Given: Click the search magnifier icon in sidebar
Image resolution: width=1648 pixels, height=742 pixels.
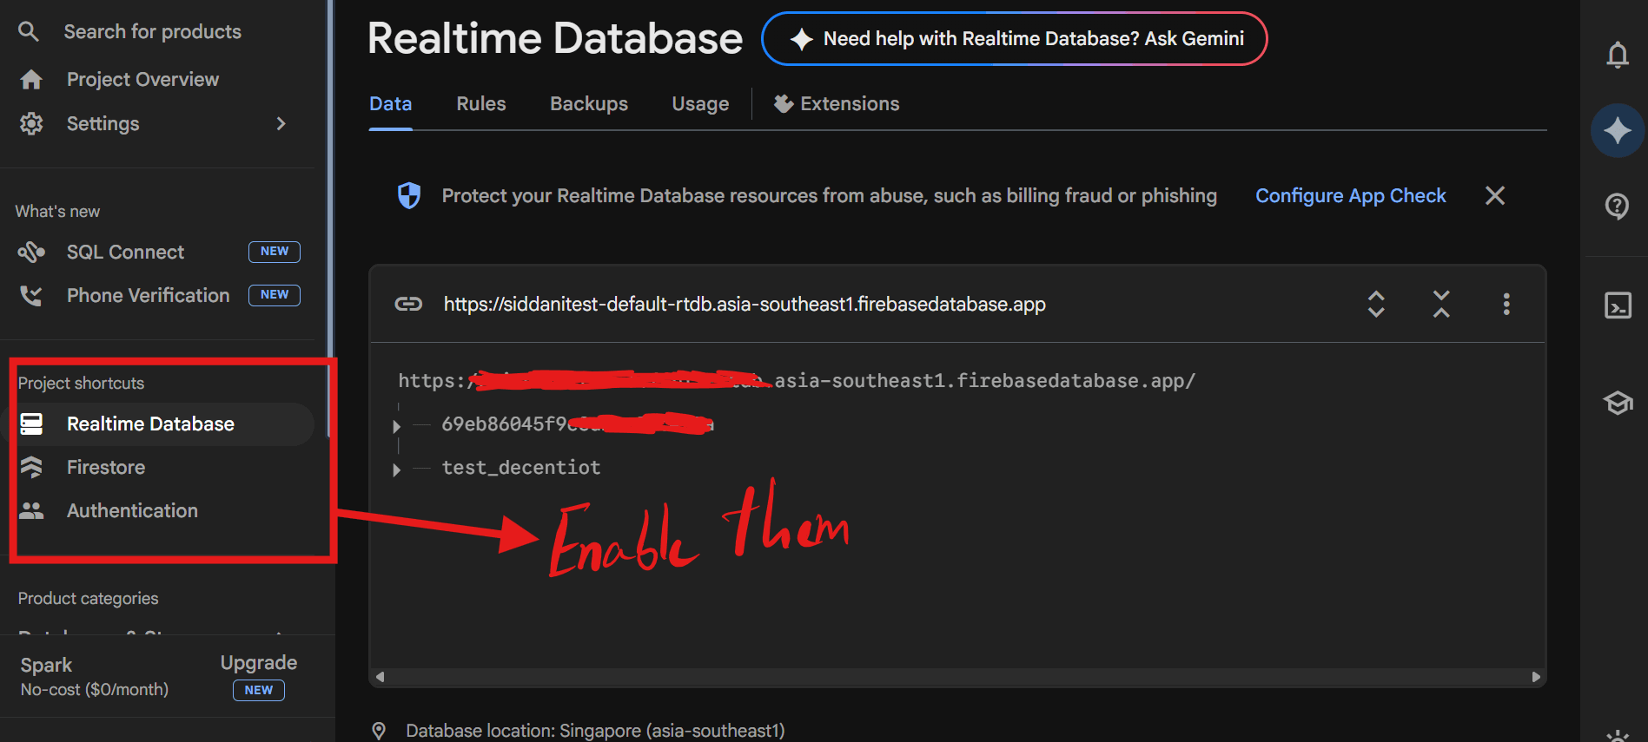Looking at the screenshot, I should 29,32.
